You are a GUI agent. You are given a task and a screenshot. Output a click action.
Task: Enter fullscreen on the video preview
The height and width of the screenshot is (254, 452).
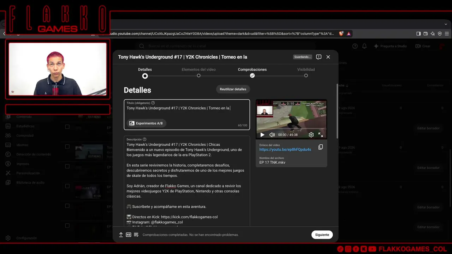coord(321,135)
